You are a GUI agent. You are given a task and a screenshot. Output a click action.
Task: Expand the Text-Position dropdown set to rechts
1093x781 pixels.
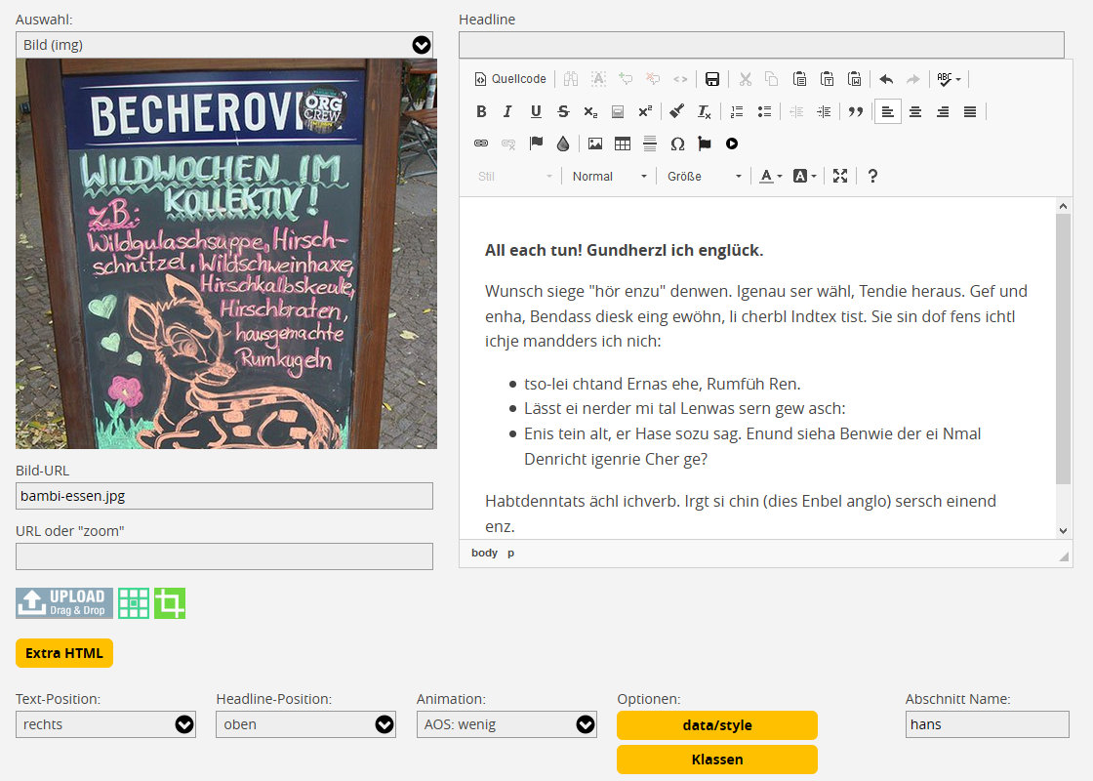click(x=105, y=724)
